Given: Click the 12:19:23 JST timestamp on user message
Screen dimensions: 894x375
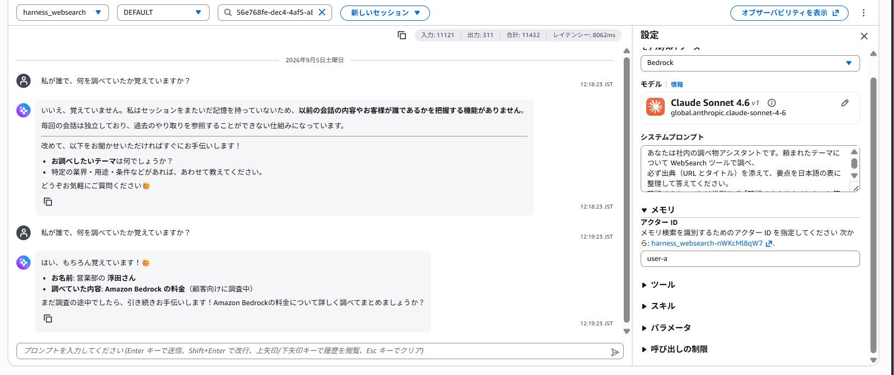Looking at the screenshot, I should (596, 237).
